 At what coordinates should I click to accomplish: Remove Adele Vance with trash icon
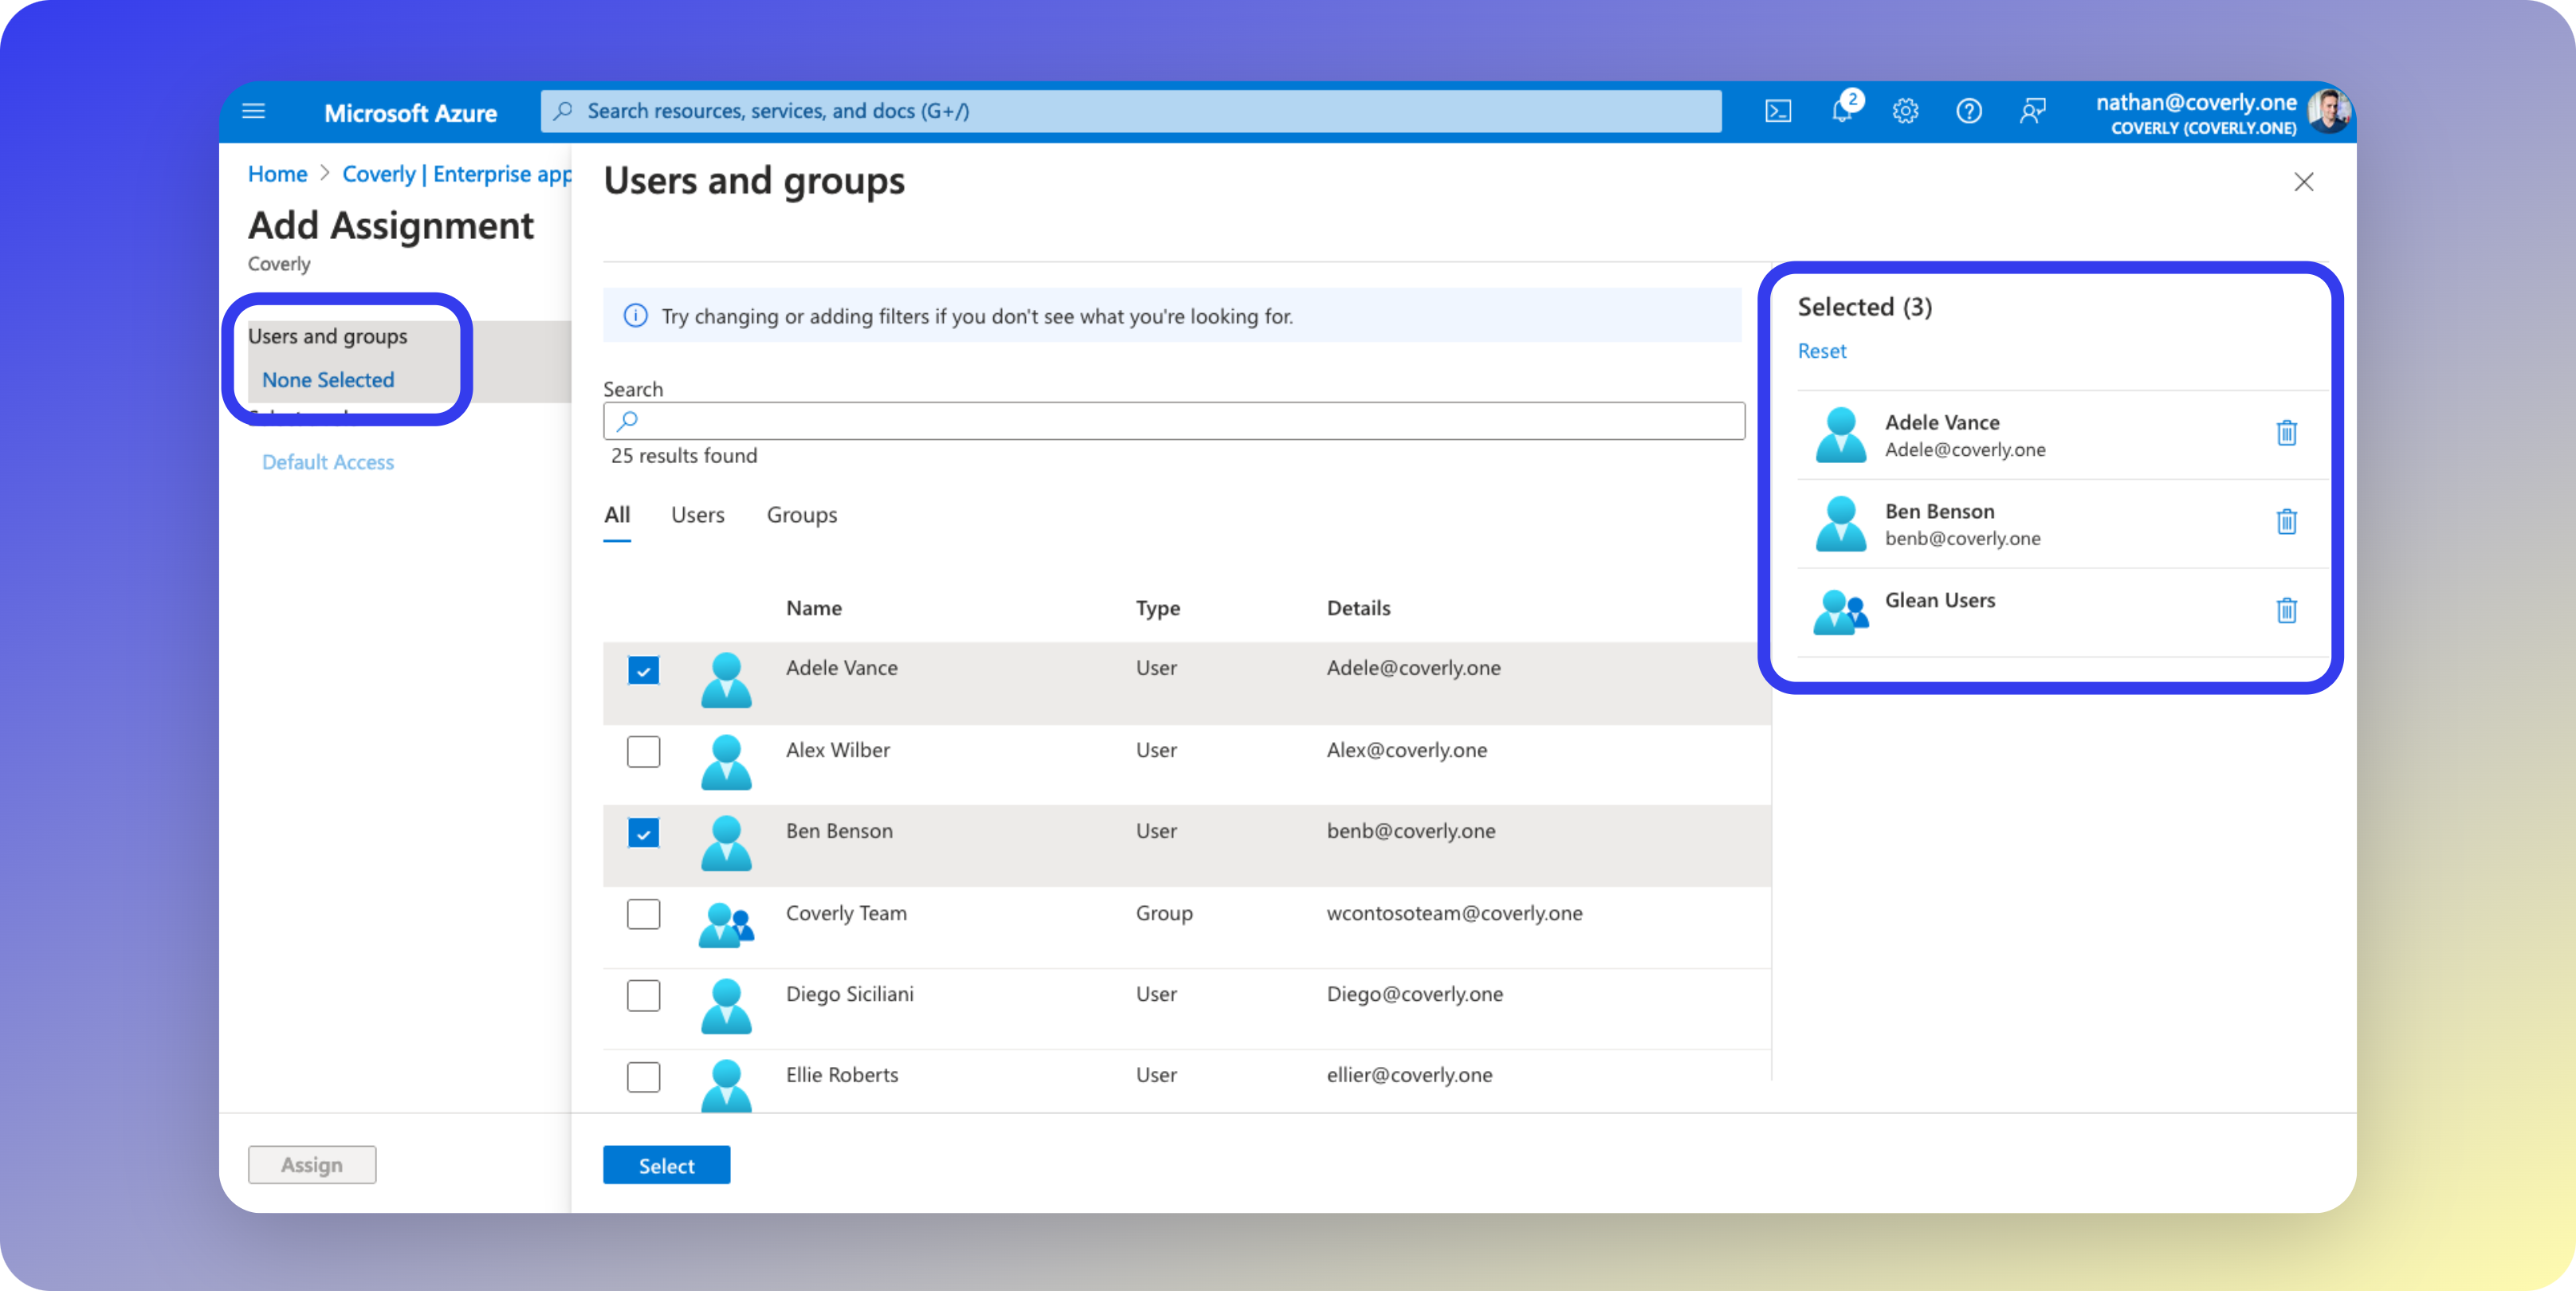(x=2286, y=433)
